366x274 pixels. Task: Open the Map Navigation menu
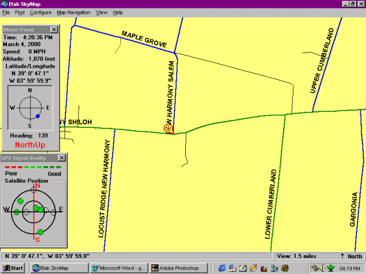pyautogui.click(x=74, y=13)
